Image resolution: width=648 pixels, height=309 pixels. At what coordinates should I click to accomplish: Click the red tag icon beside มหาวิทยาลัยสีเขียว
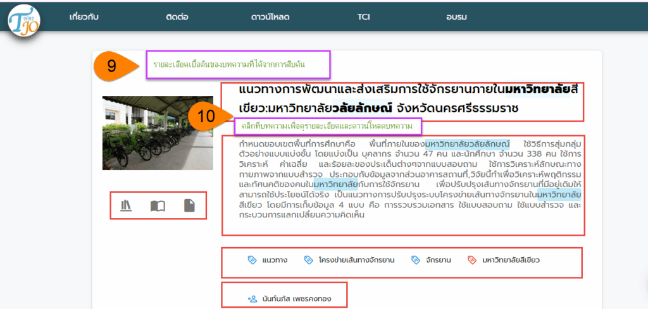471,260
